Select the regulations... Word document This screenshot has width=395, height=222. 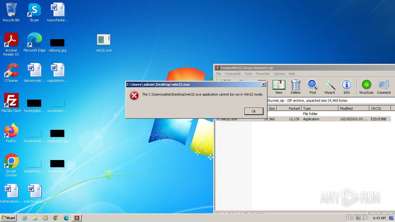tap(57, 73)
